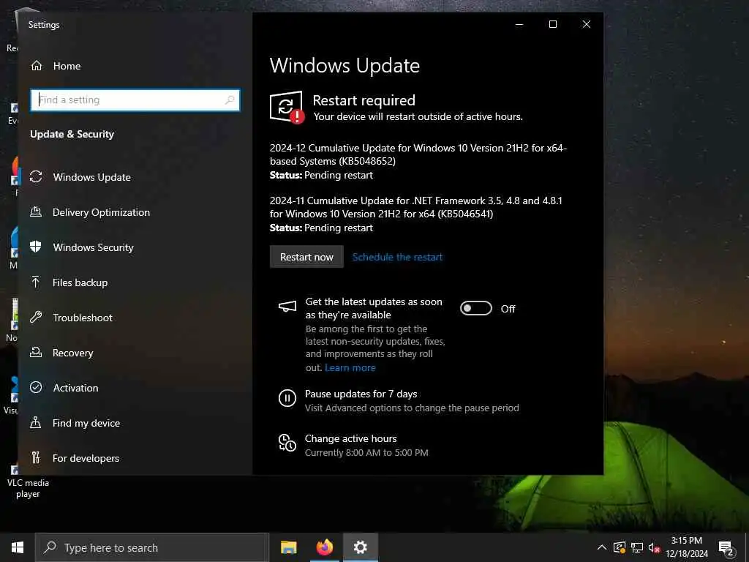The image size is (749, 562).
Task: Open VLC media player desktop shortcut
Action: pos(28,482)
